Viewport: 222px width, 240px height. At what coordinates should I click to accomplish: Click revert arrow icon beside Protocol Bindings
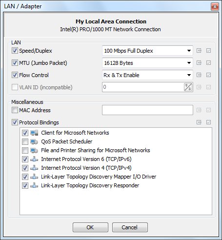(x=199, y=122)
